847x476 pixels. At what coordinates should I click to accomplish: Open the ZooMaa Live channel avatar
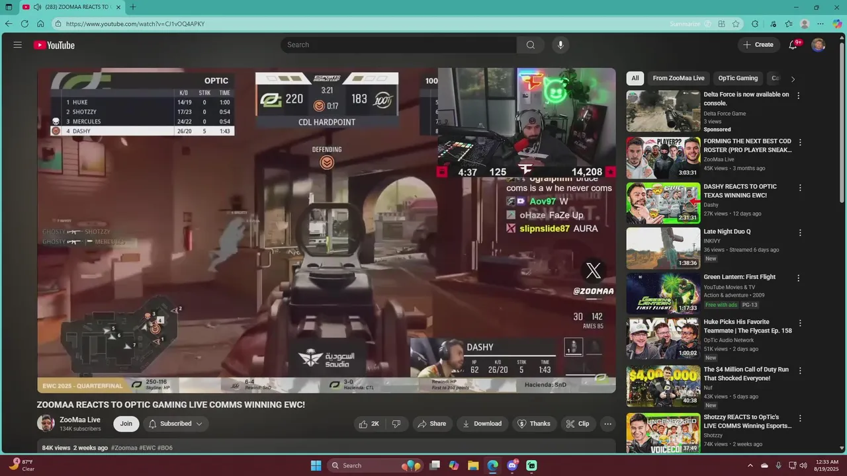point(46,424)
